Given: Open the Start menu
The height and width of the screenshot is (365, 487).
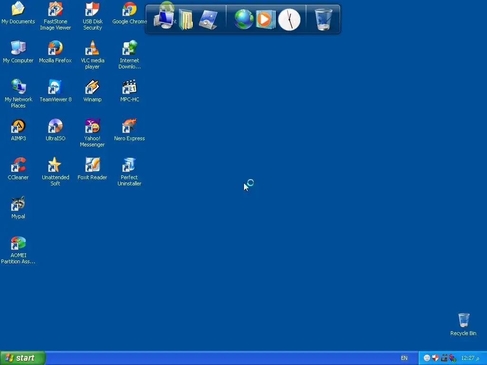Looking at the screenshot, I should click(23, 358).
